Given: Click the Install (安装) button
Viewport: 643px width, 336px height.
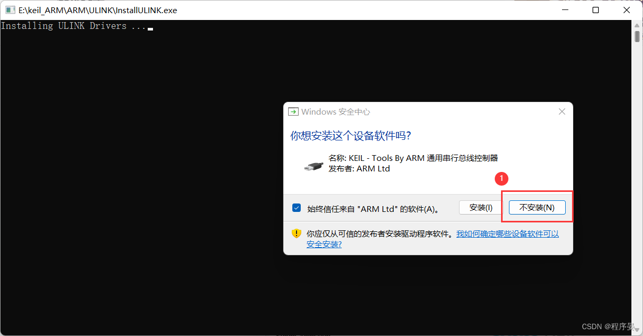Looking at the screenshot, I should point(481,208).
